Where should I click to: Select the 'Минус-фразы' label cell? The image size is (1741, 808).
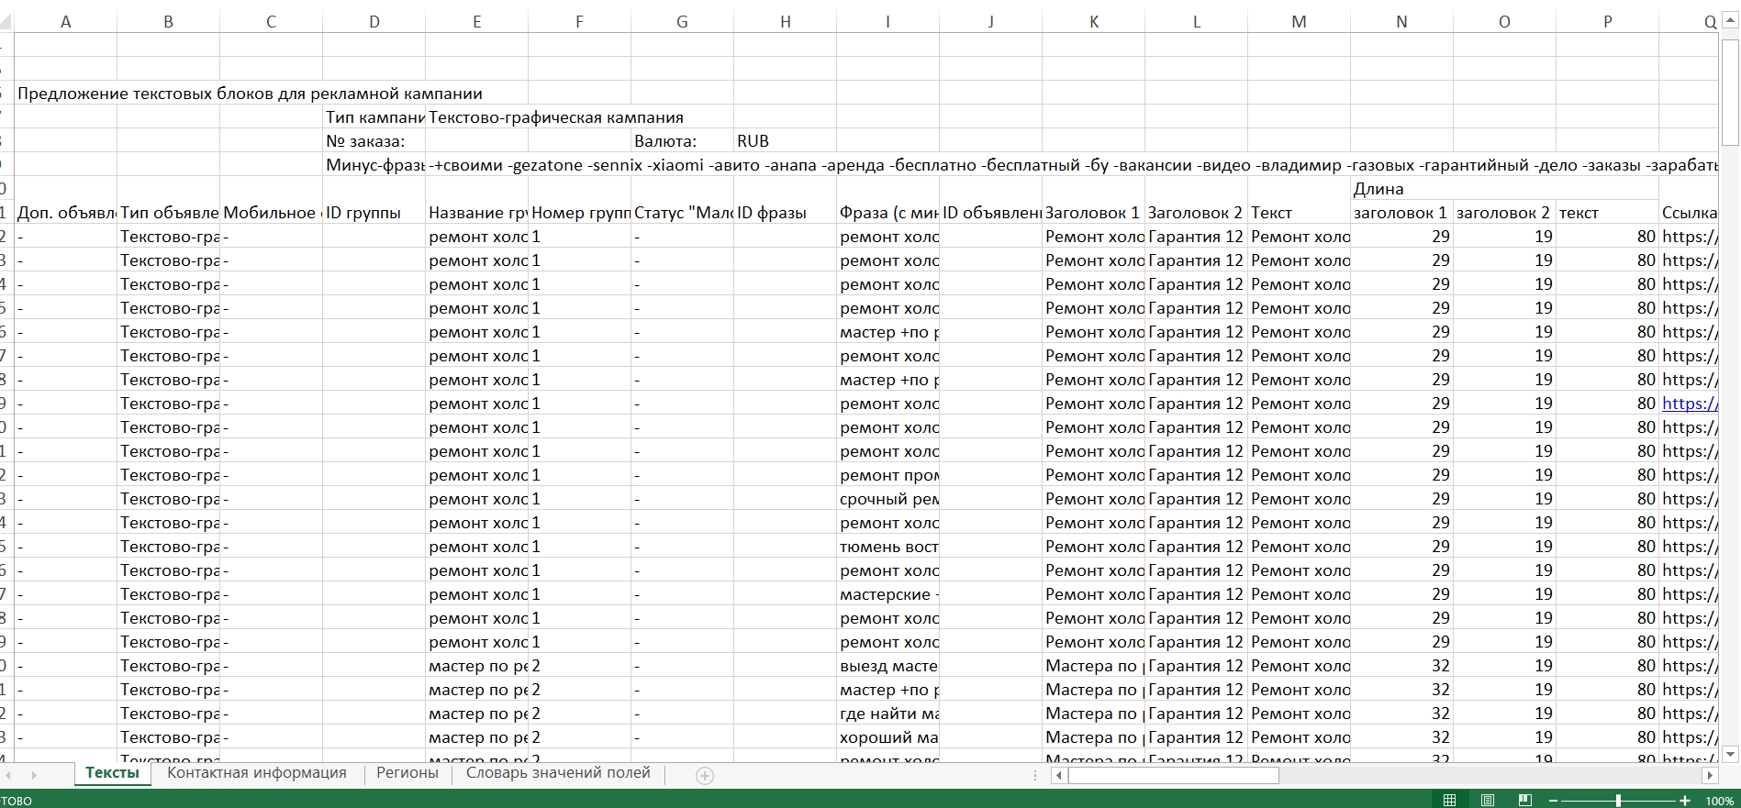(x=374, y=165)
